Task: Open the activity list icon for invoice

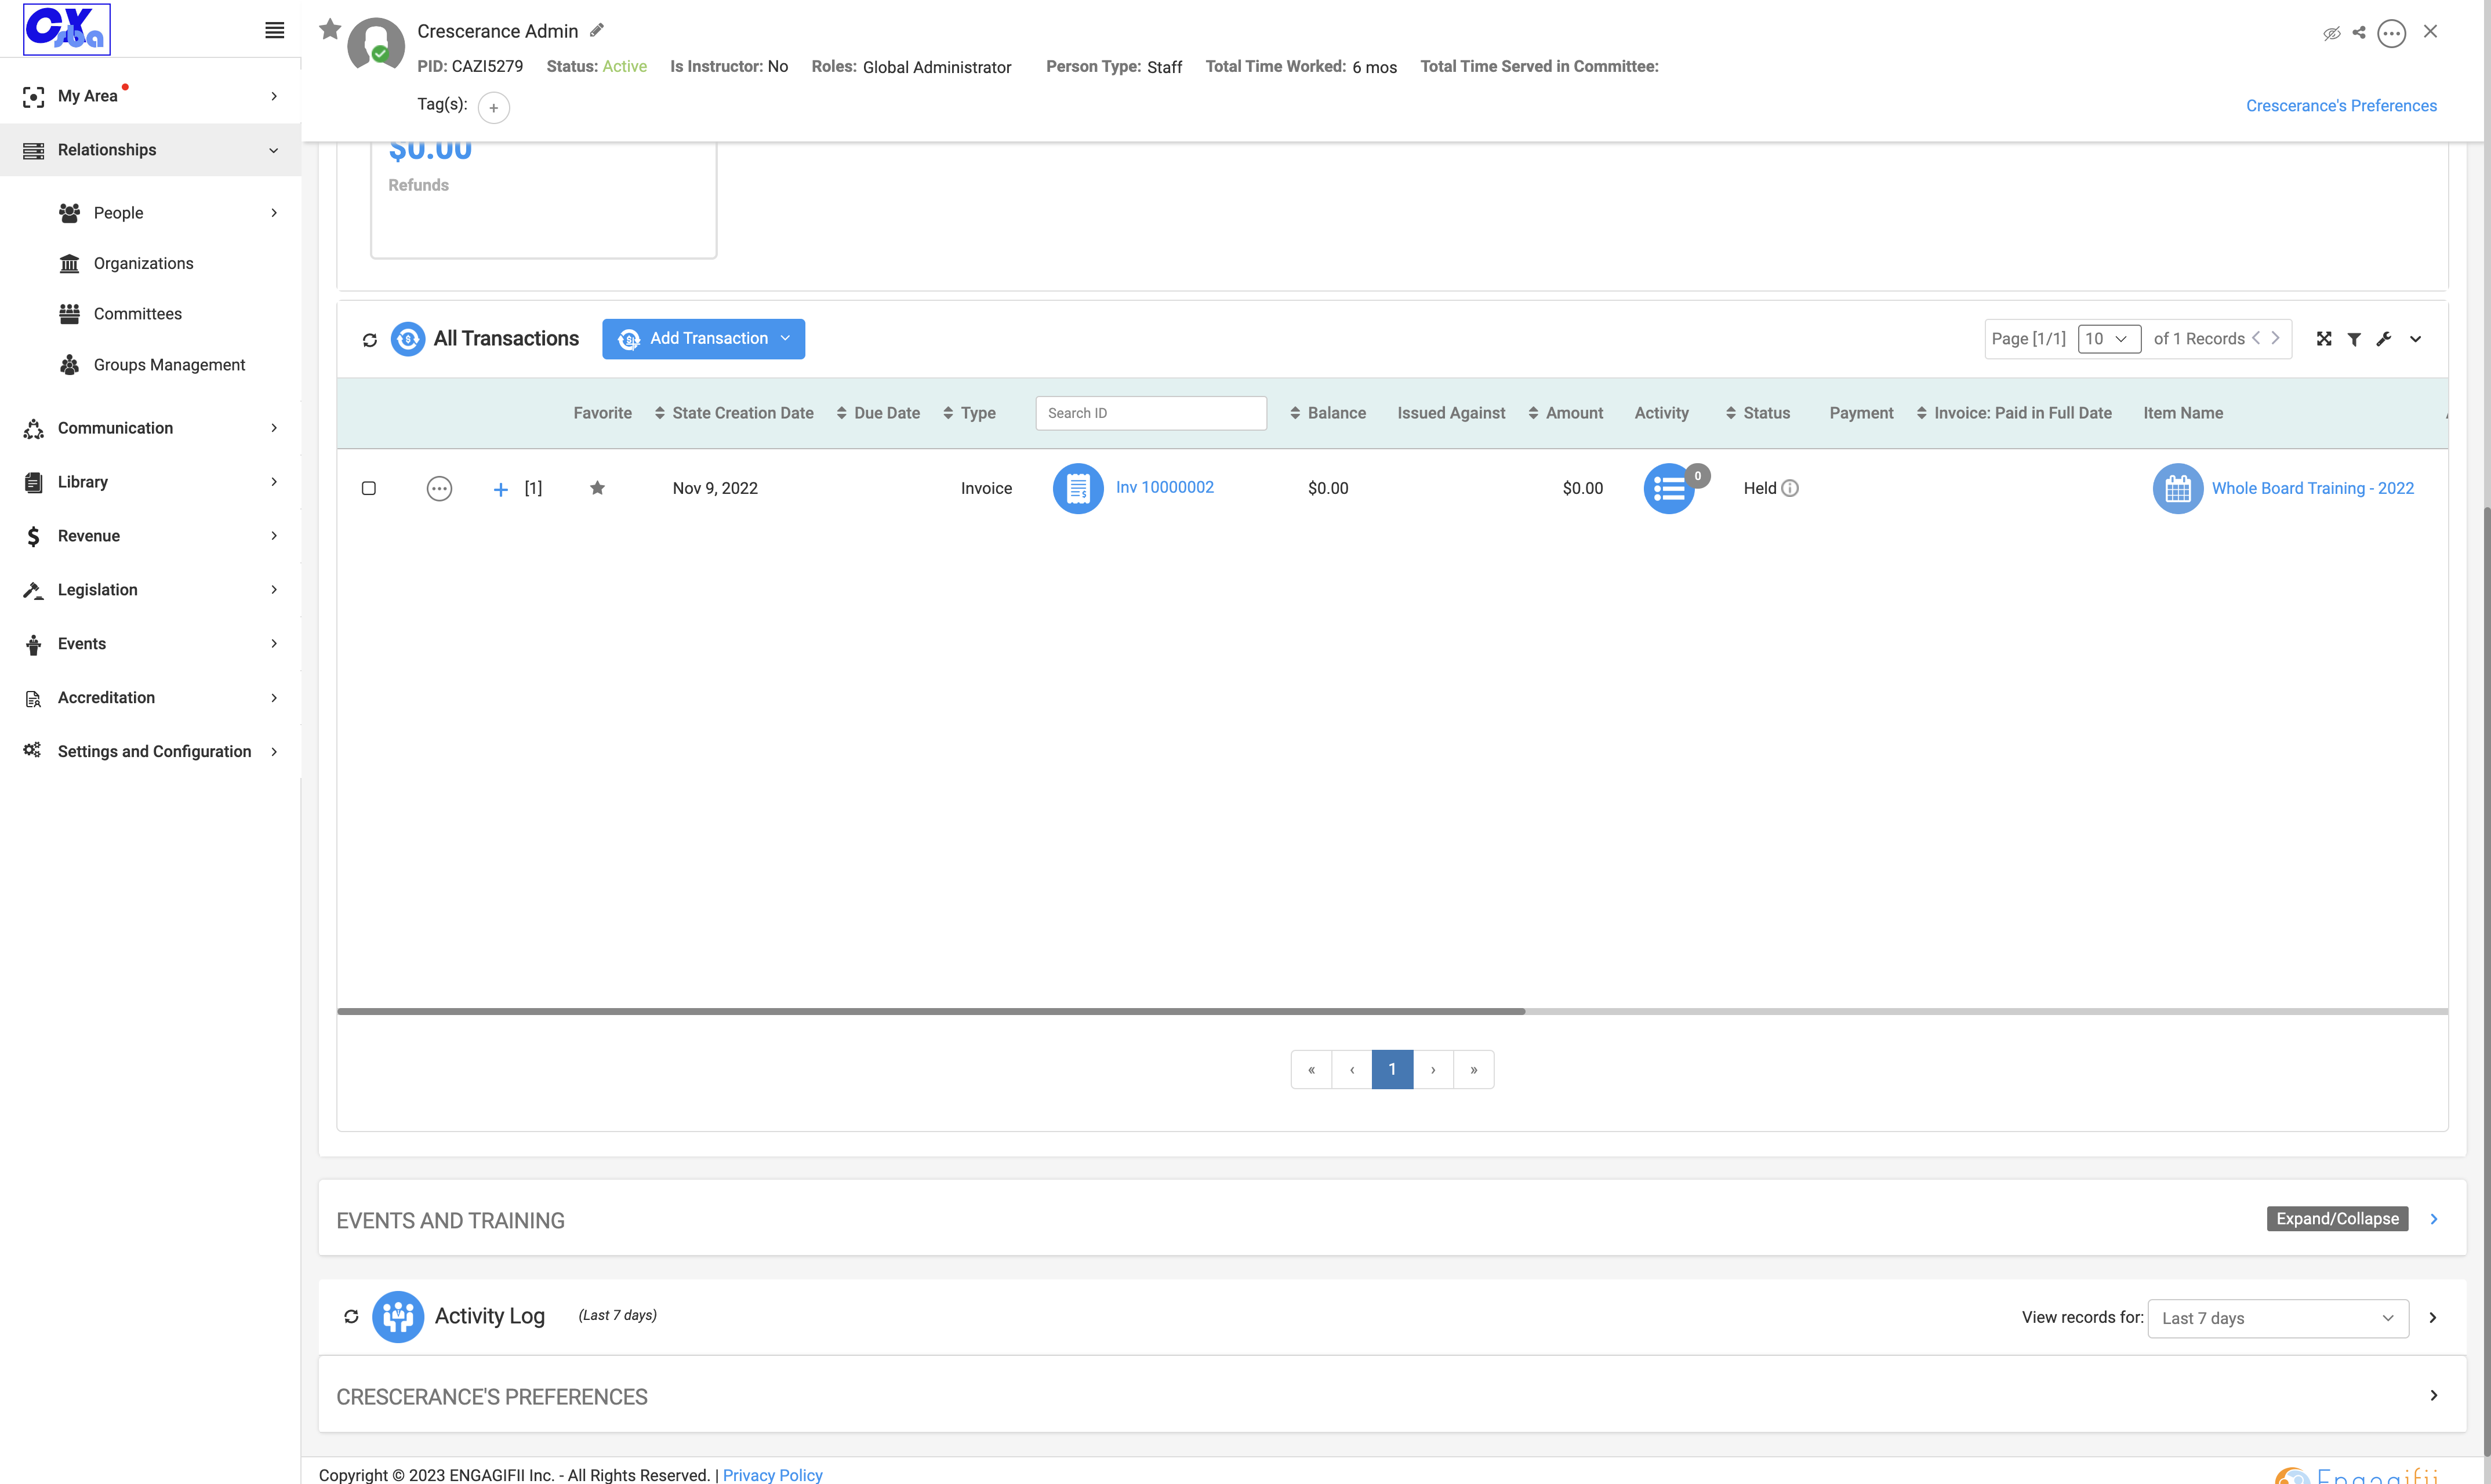Action: pos(1669,488)
